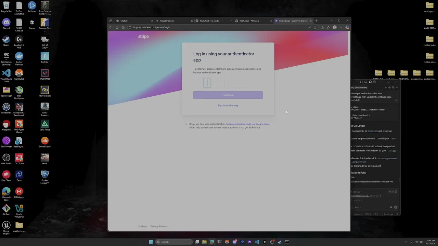
Task: Click the 'Sign in another way' link
Action: [228, 105]
